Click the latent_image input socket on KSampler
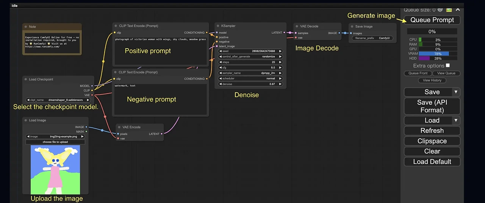This screenshot has width=485, height=203. pos(217,46)
